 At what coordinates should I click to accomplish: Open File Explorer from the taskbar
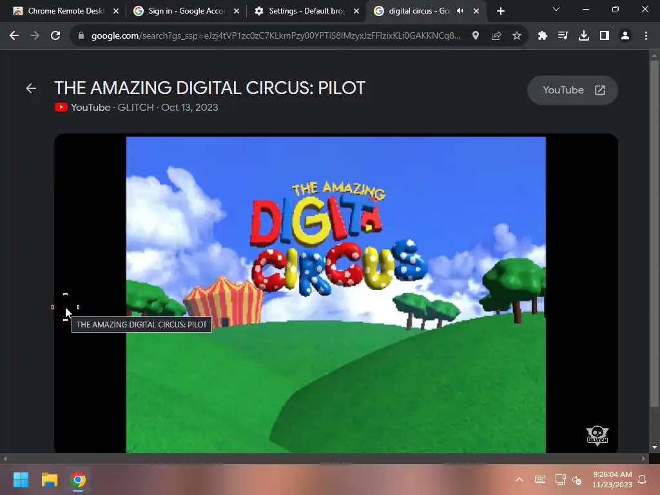(49, 480)
